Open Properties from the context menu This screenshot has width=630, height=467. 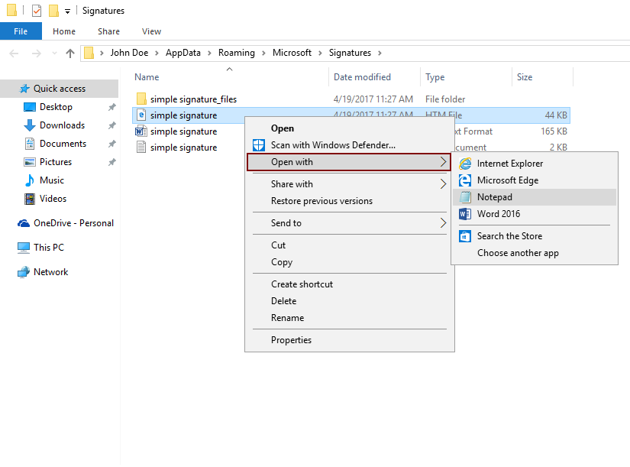[x=350, y=340]
